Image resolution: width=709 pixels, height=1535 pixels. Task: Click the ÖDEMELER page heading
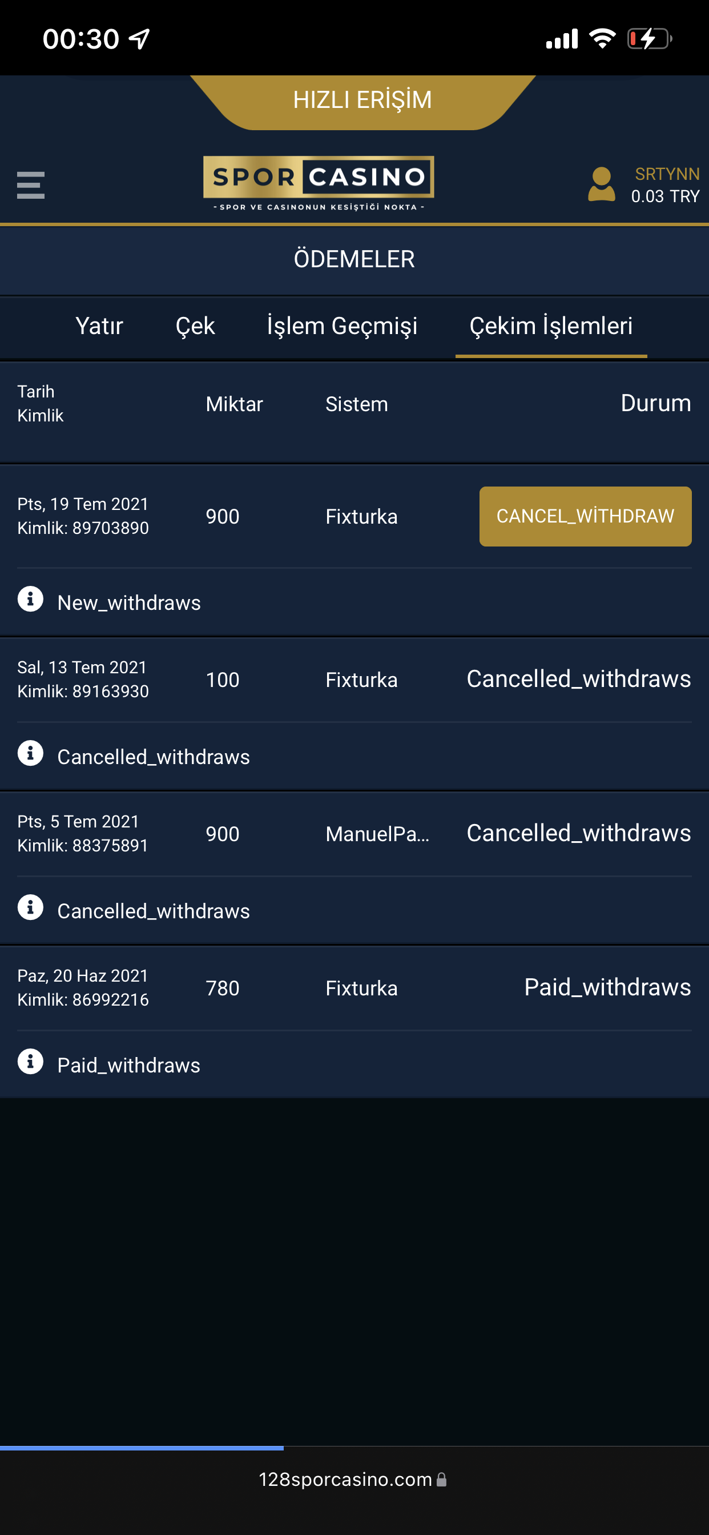[354, 259]
